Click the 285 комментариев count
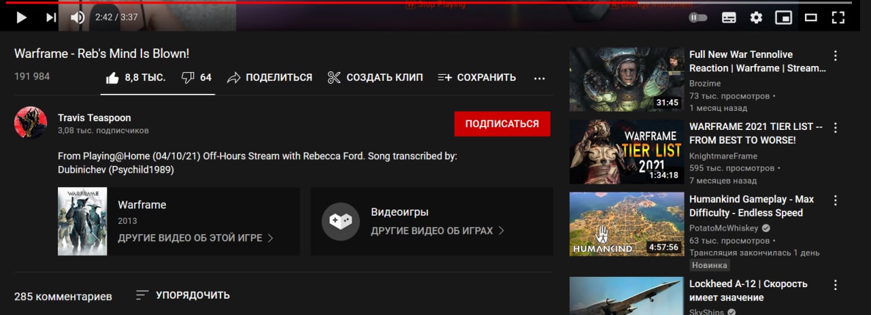 pyautogui.click(x=63, y=296)
